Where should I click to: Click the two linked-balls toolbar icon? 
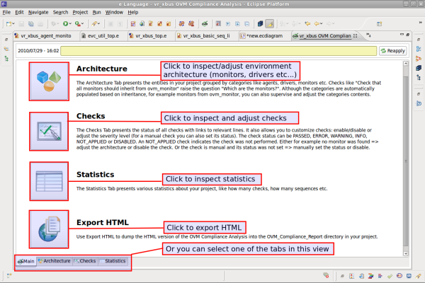click(181, 24)
